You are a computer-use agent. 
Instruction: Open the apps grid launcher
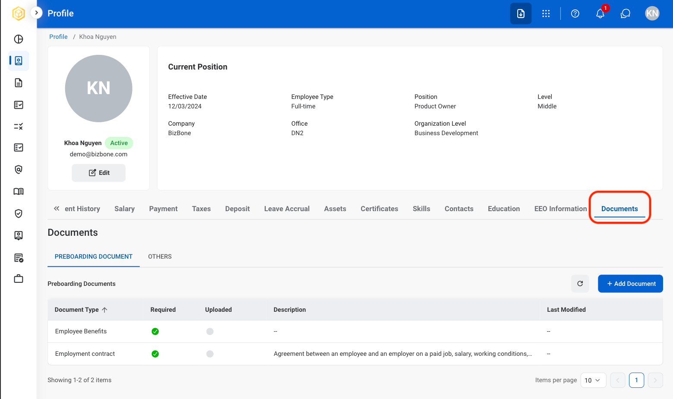coord(546,14)
